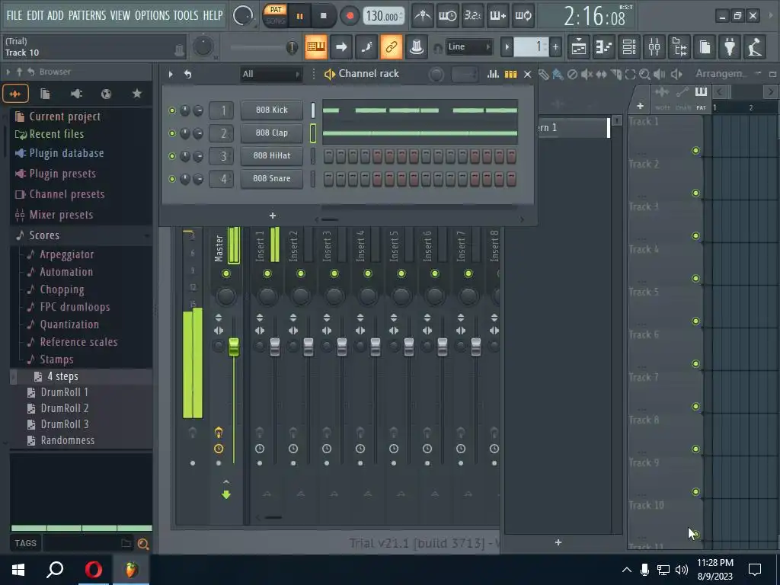
Task: Click the pattern number field showing 1
Action: 531,46
